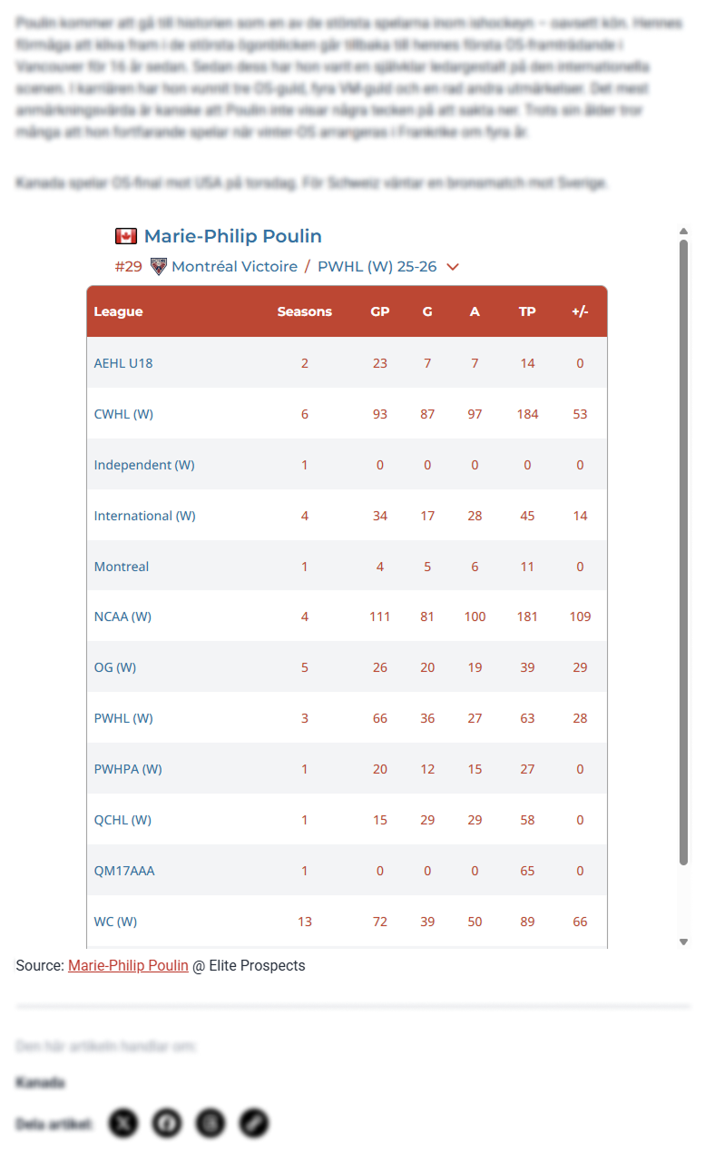Open the CWHL (W) league link
705x1164 pixels.
pos(123,414)
